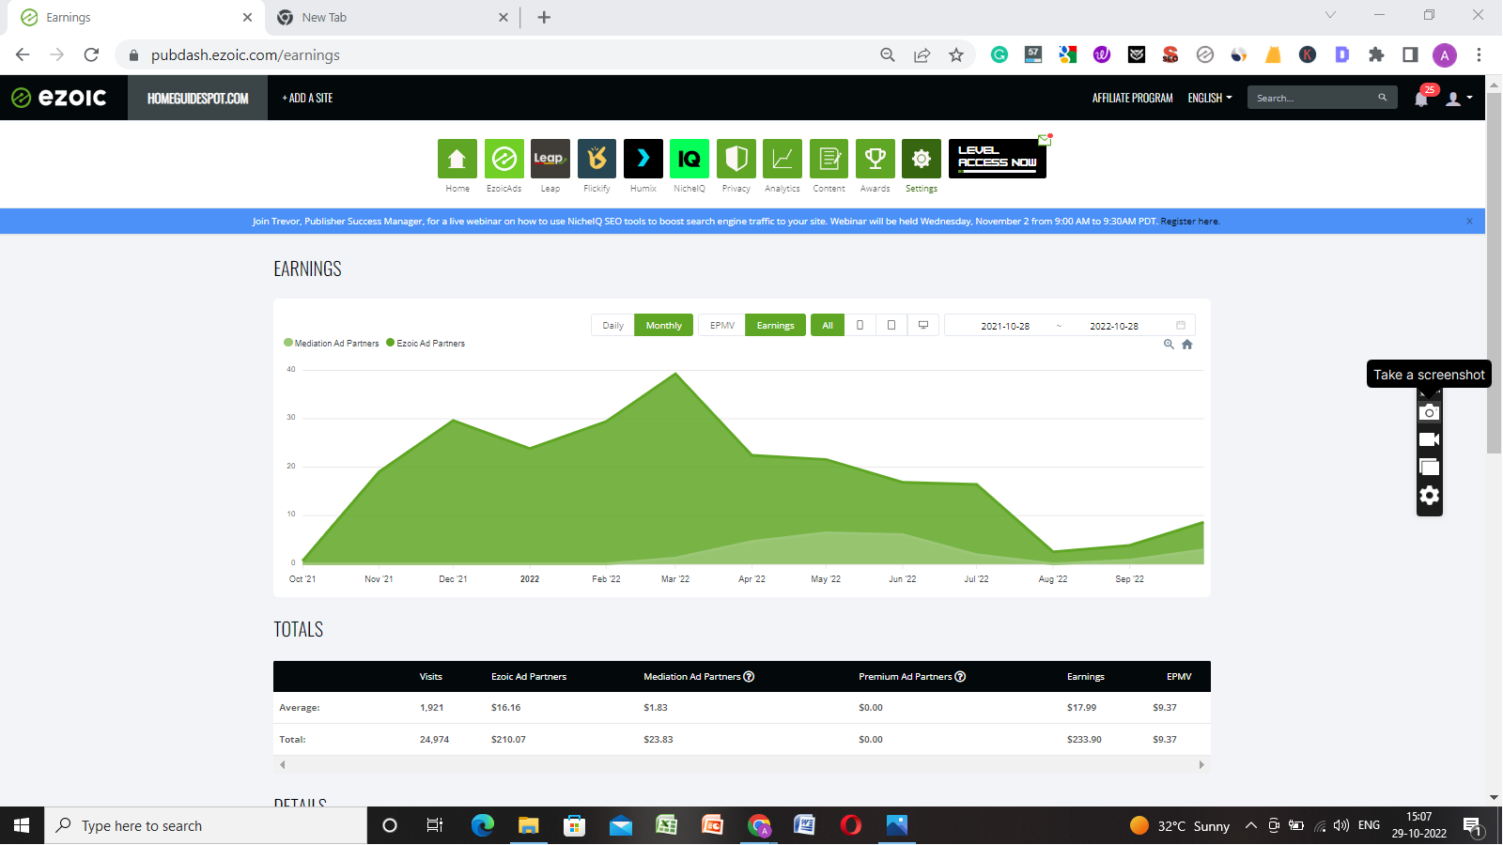This screenshot has height=845, width=1503.
Task: Click the + Add a Site link
Action: [307, 98]
